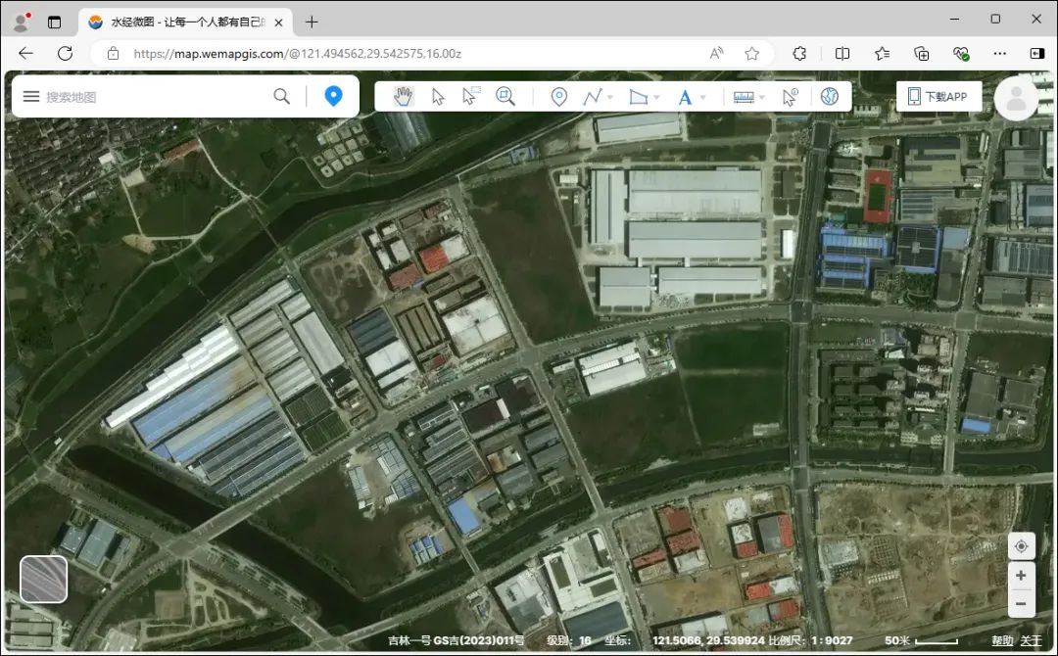Open the 关于 link
1058x656 pixels.
(1031, 640)
